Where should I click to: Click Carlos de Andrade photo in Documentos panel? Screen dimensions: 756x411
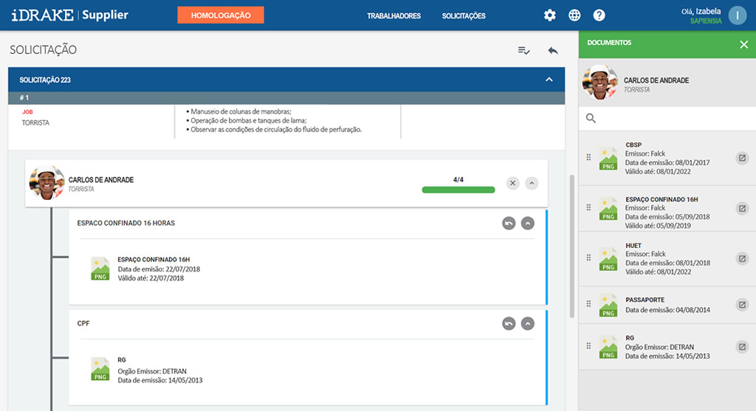[599, 83]
